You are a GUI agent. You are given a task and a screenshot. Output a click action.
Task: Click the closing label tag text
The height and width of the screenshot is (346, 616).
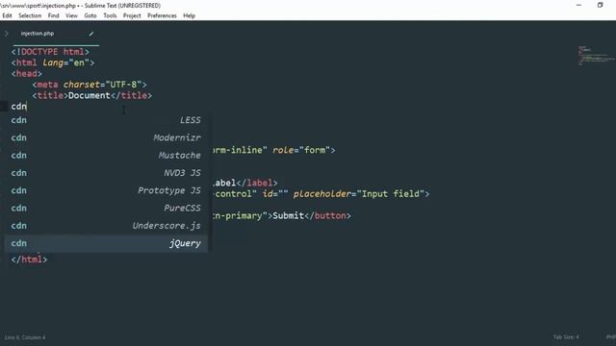pos(257,184)
